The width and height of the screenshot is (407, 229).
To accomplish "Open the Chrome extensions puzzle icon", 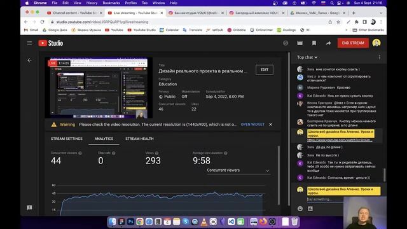I will pos(356,22).
